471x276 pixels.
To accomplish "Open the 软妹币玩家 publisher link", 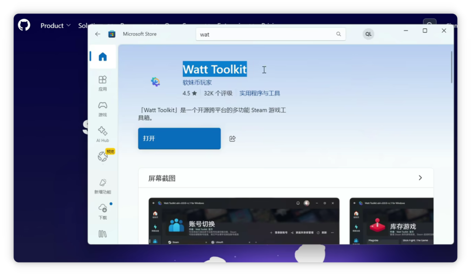I will click(x=197, y=82).
